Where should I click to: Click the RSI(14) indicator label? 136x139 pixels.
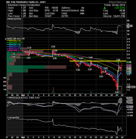pyautogui.click(x=14, y=19)
